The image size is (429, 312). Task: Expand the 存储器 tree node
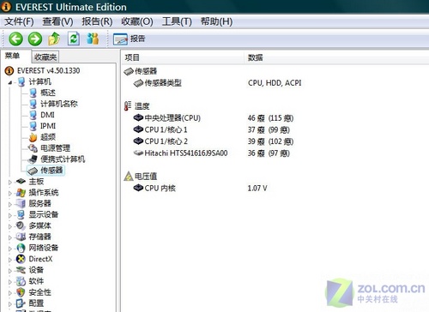pos(10,237)
